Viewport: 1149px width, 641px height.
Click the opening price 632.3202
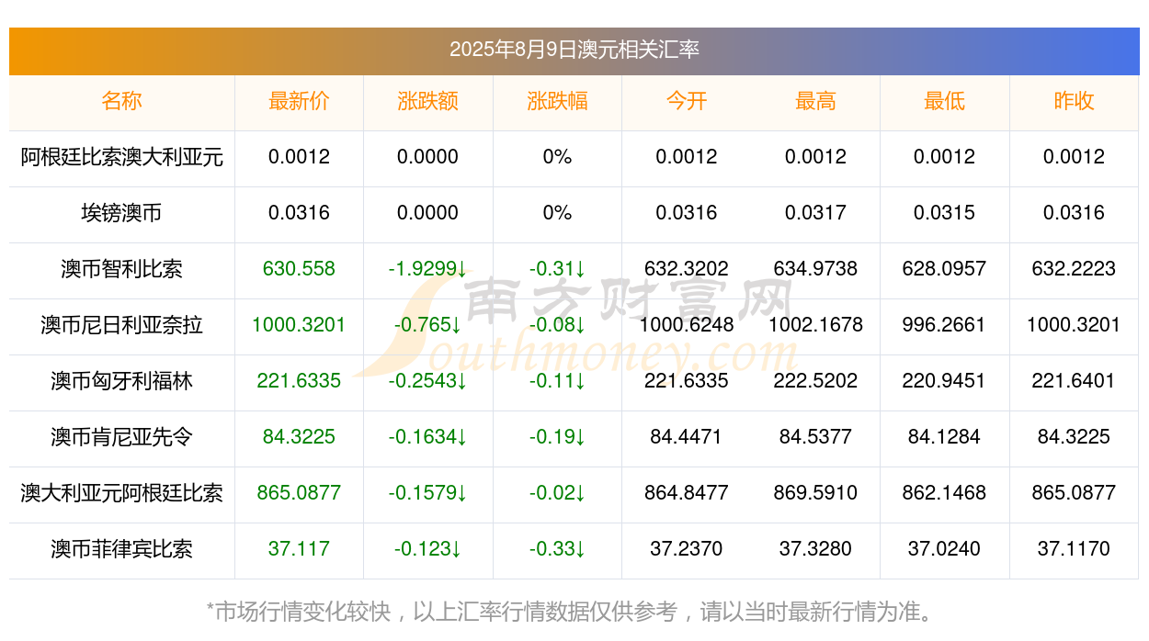pyautogui.click(x=687, y=269)
